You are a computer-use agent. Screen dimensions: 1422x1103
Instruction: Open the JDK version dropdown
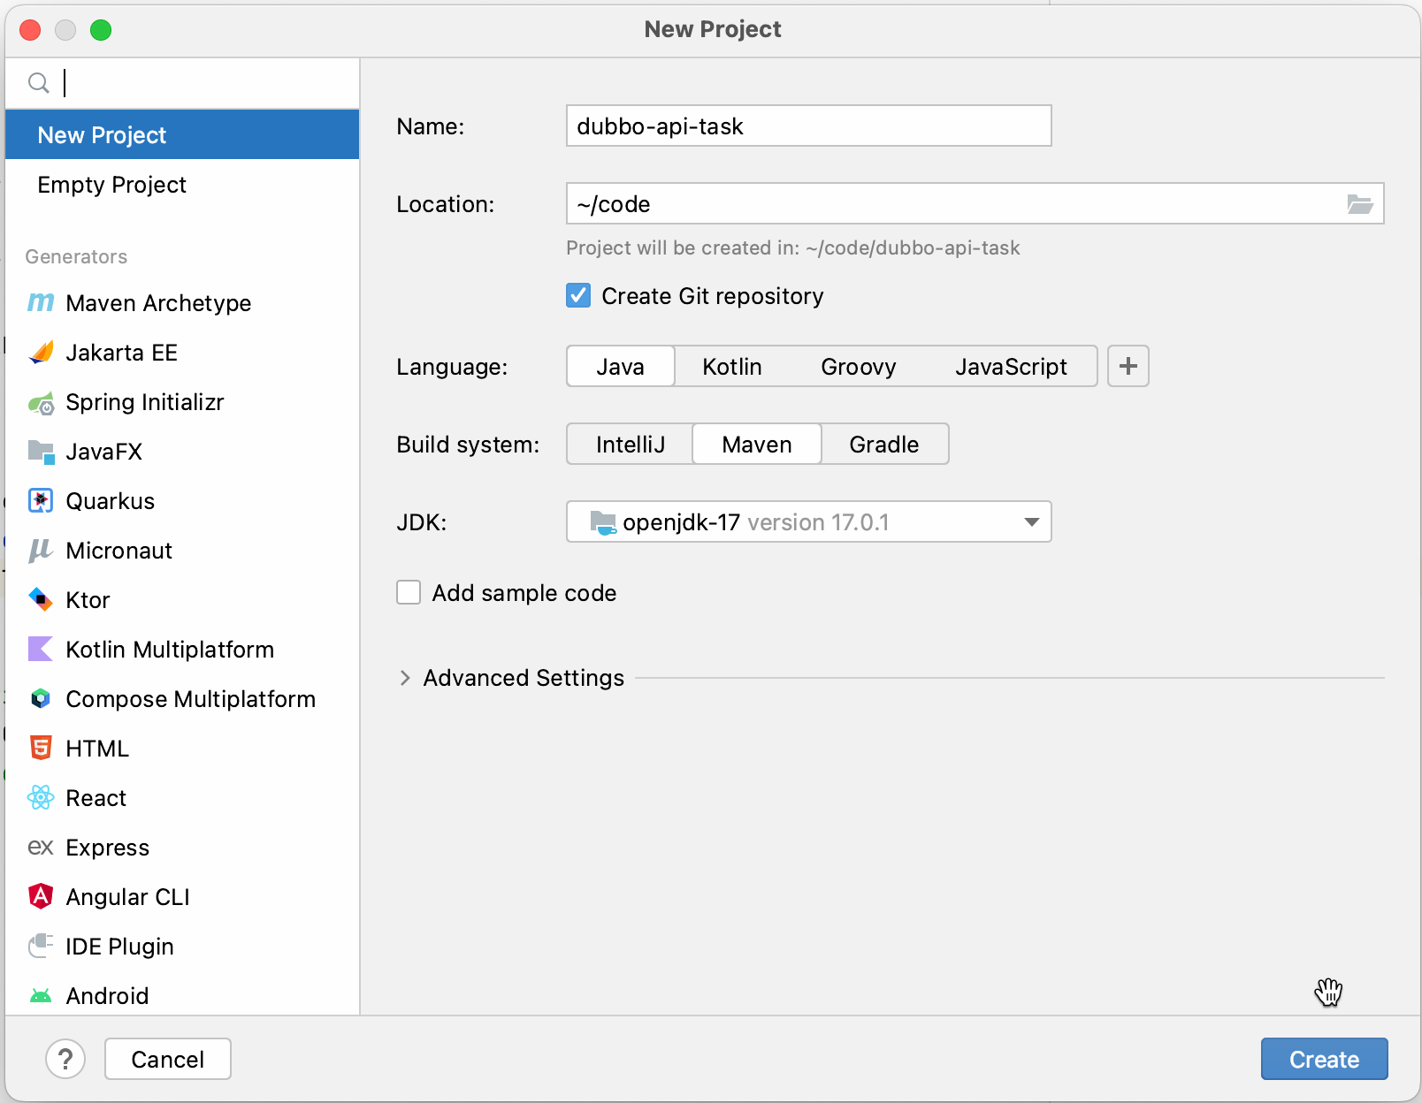(x=1030, y=522)
